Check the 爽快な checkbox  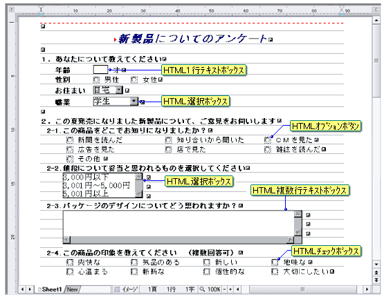pos(70,262)
